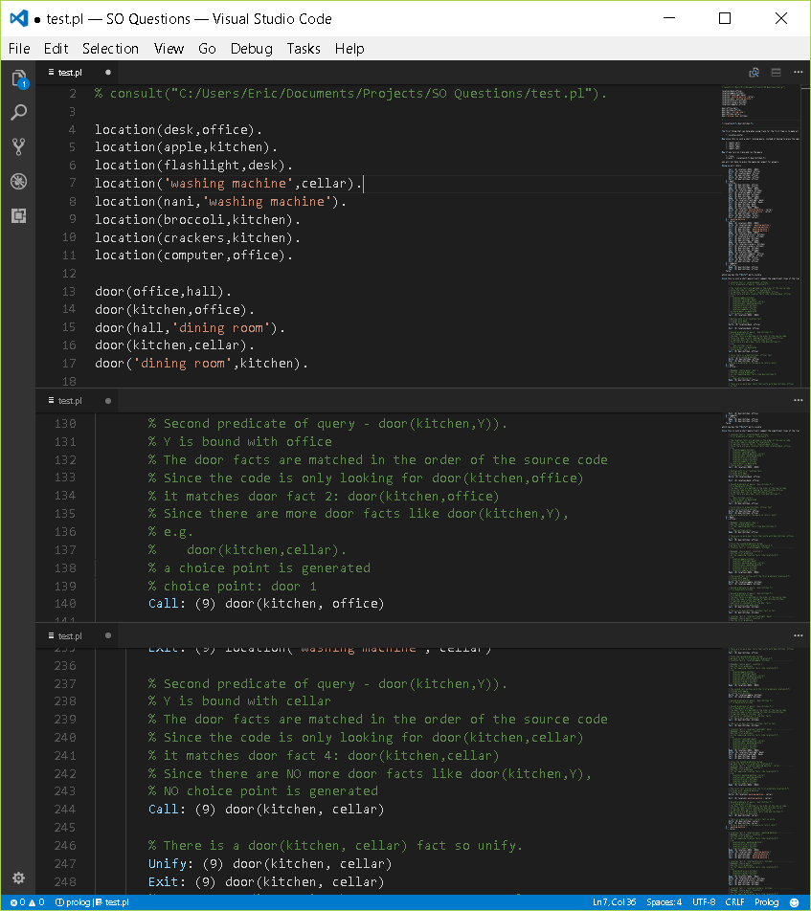
Task: Click errors and warnings count in status bar
Action: [x=28, y=902]
